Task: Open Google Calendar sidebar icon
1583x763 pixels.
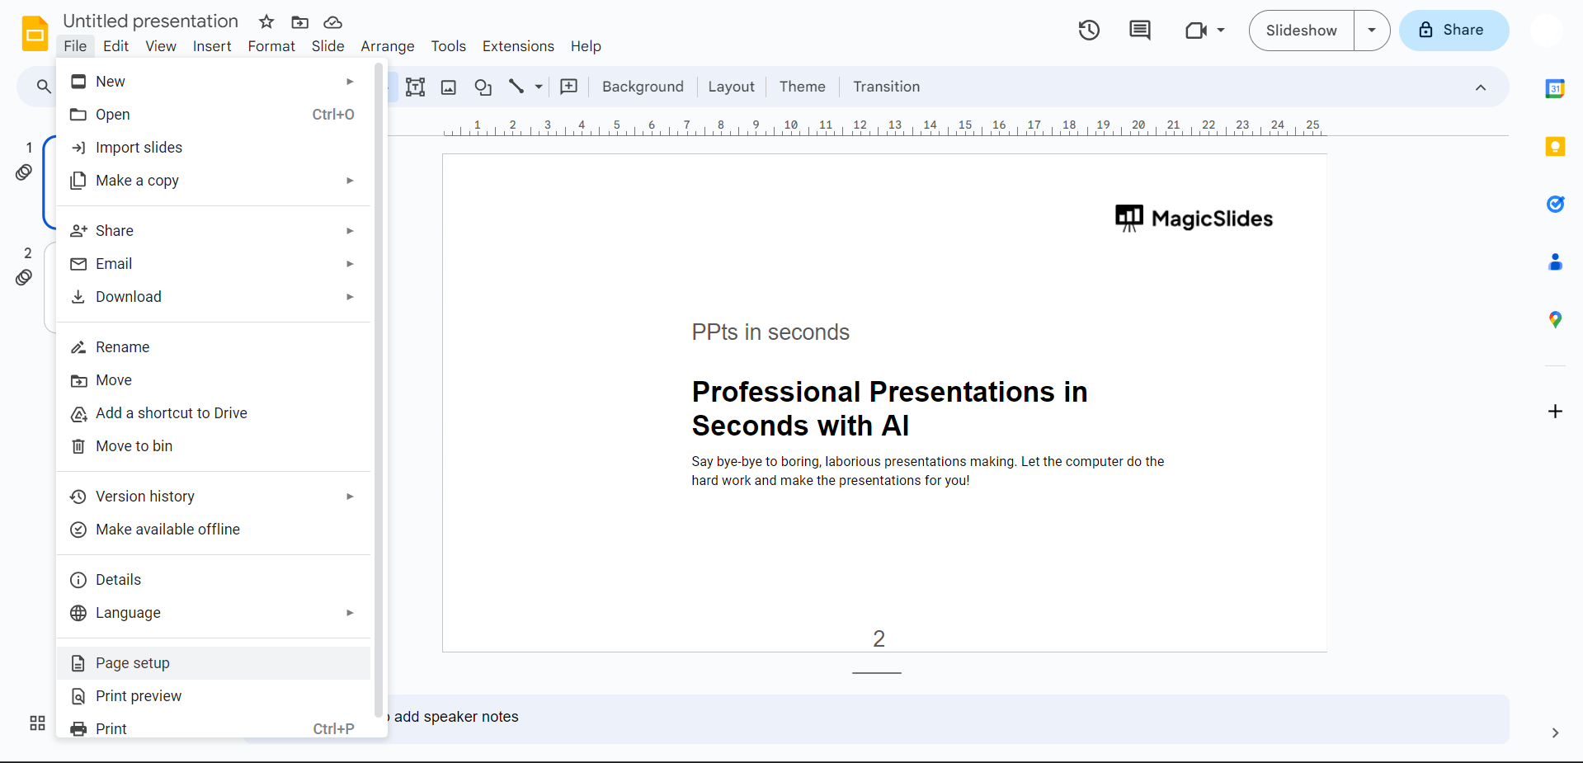Action: [1555, 89]
